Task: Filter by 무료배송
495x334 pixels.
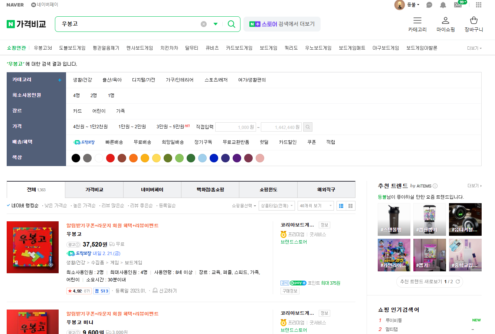Action: (x=142, y=142)
